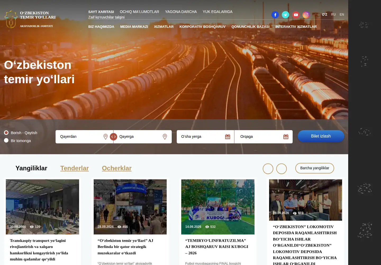Expand the INTERAKTIV XIZMATLAR menu
The width and height of the screenshot is (381, 265).
(296, 27)
